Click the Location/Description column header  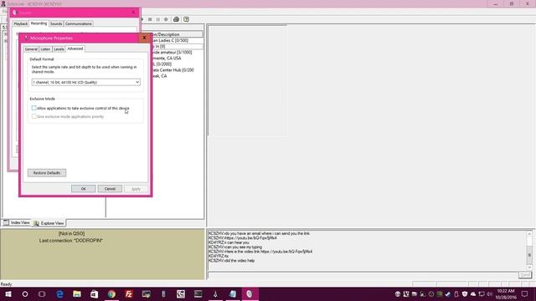point(177,34)
